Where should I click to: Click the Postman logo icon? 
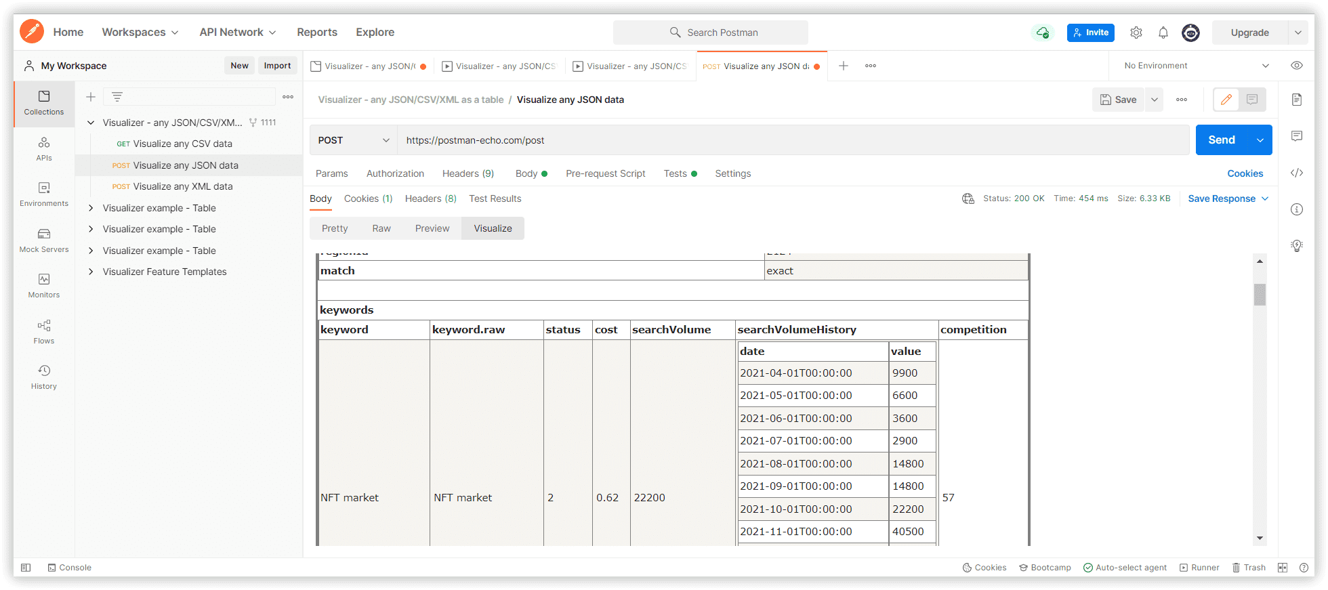[x=32, y=32]
